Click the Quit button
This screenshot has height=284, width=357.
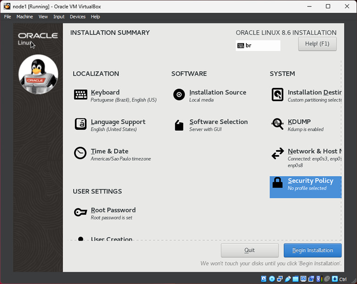tap(250, 250)
